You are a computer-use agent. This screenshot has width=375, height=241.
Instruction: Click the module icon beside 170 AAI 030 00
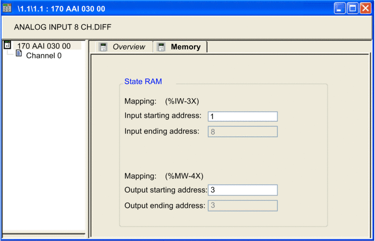pyautogui.click(x=7, y=45)
